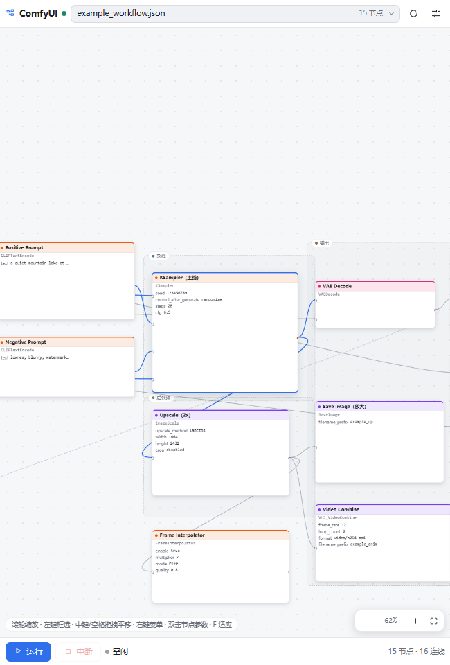Select the Save Image node header
The width and height of the screenshot is (450, 665).
coord(379,407)
